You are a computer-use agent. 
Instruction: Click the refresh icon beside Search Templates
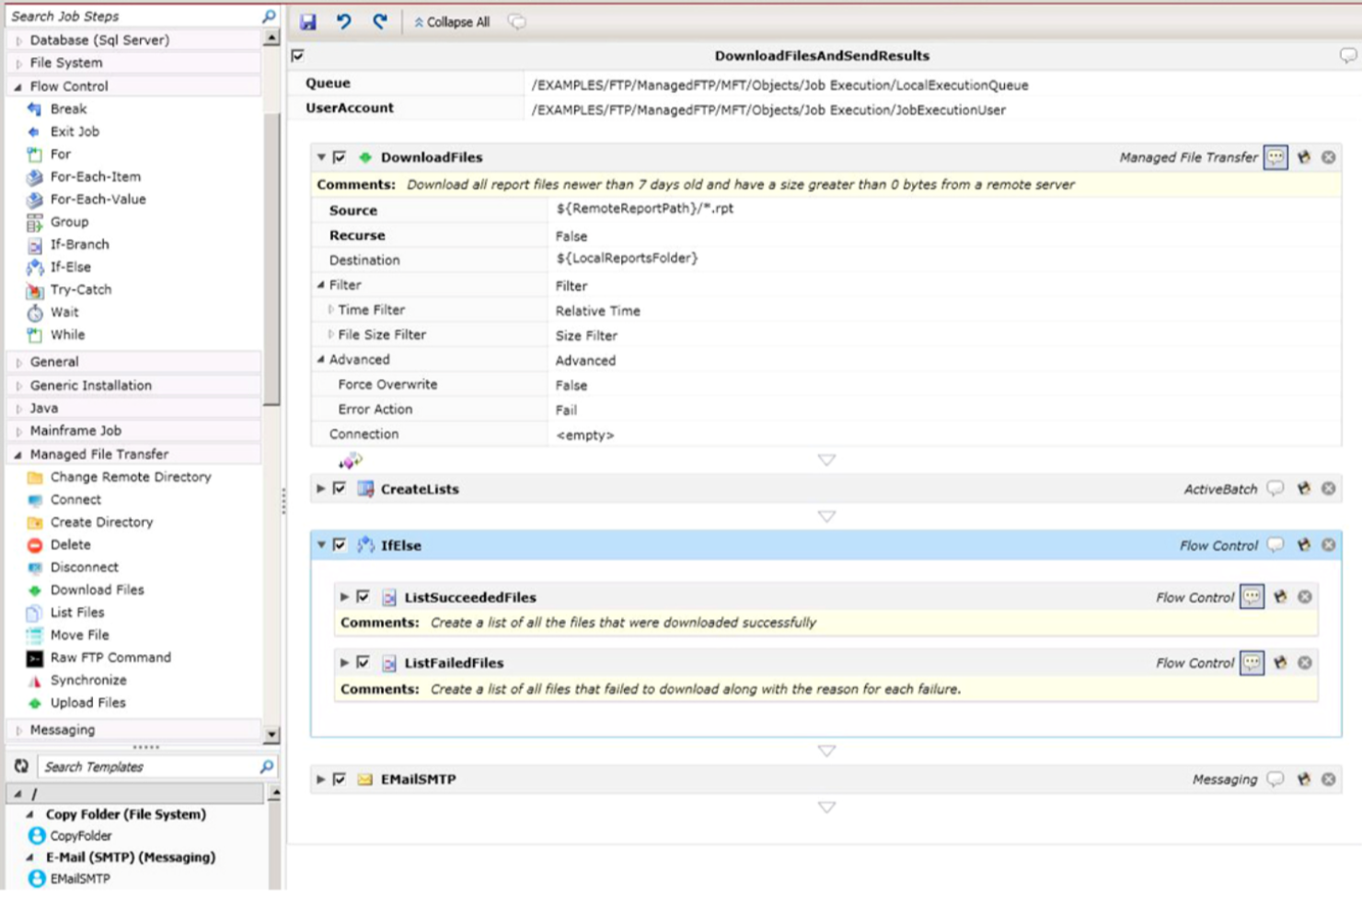click(x=20, y=766)
